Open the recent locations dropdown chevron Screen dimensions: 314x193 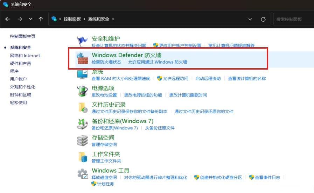30,19
